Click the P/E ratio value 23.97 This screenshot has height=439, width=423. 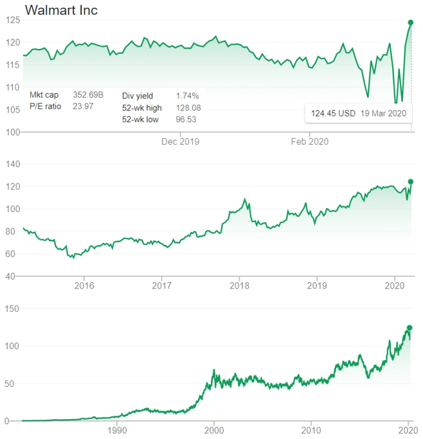pos(83,107)
